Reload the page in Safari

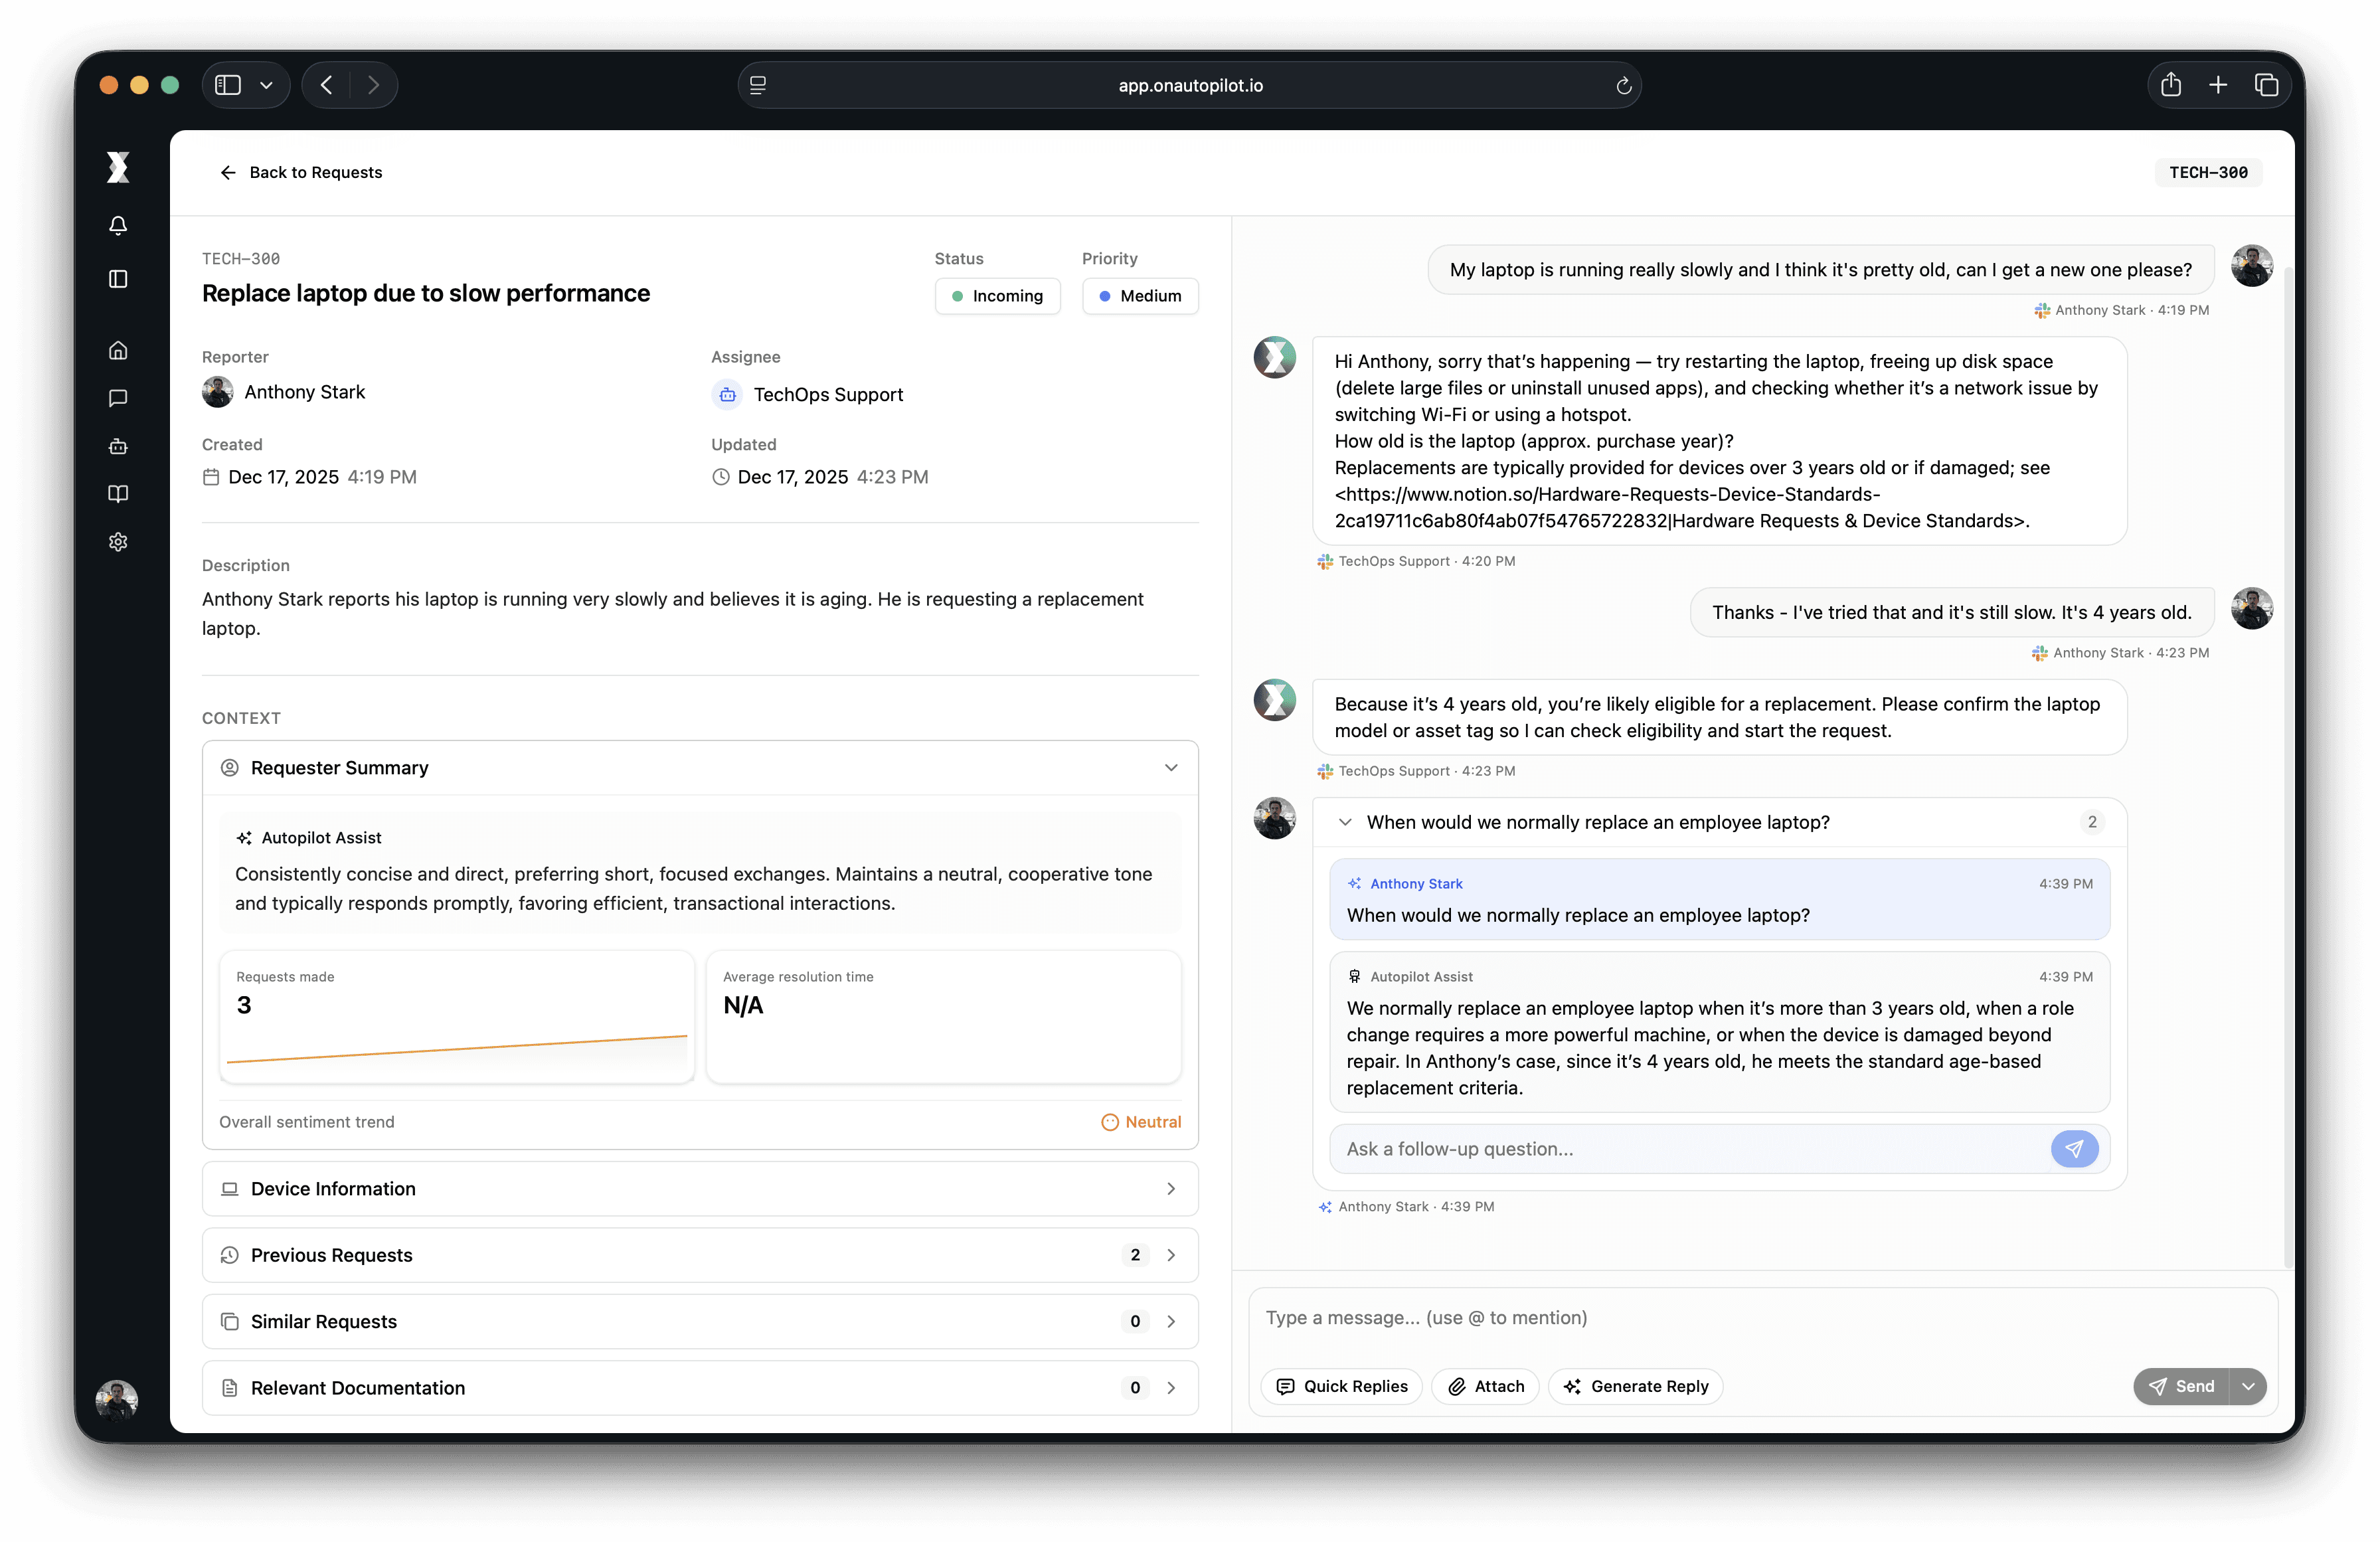1623,85
